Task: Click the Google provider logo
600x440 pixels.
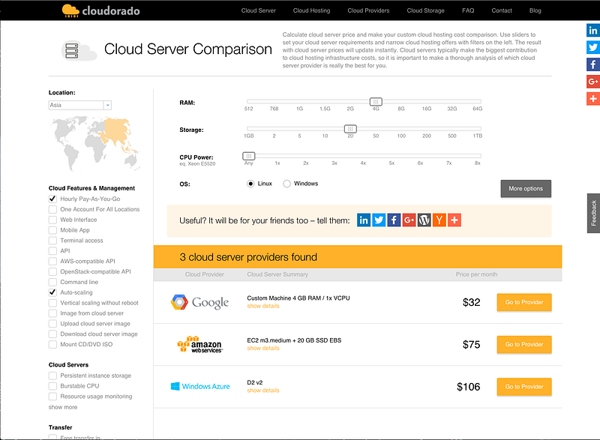Action: coord(199,302)
